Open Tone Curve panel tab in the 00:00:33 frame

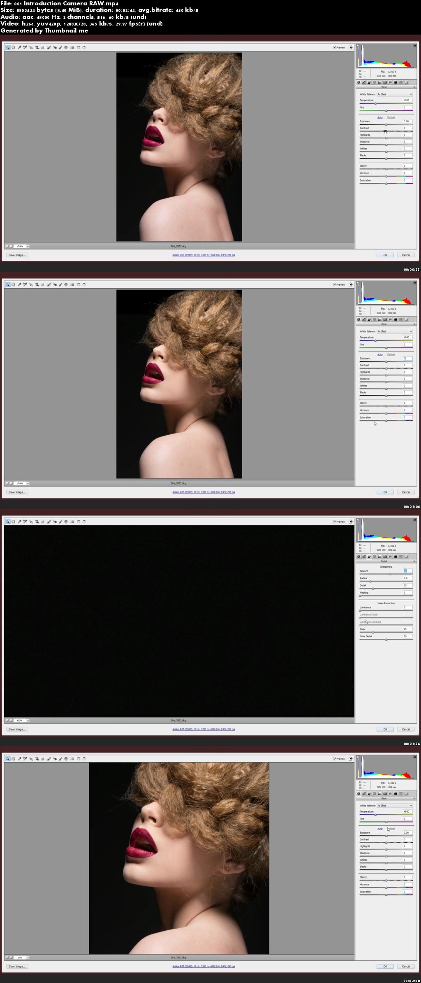coord(364,82)
